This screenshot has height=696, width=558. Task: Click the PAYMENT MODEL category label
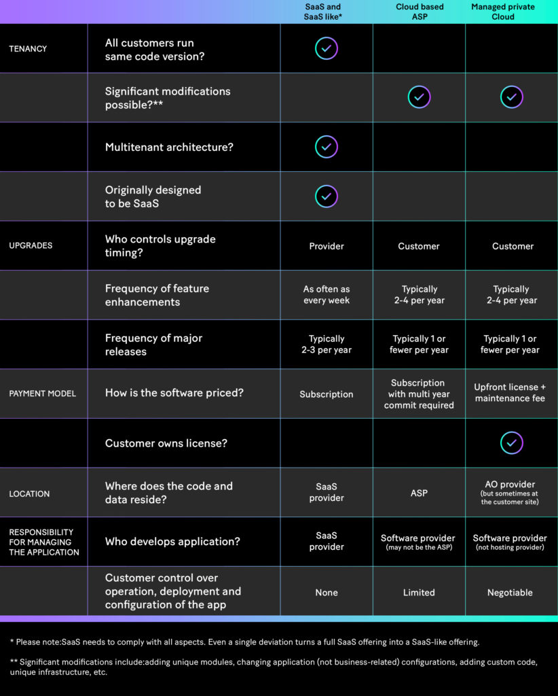[42, 394]
